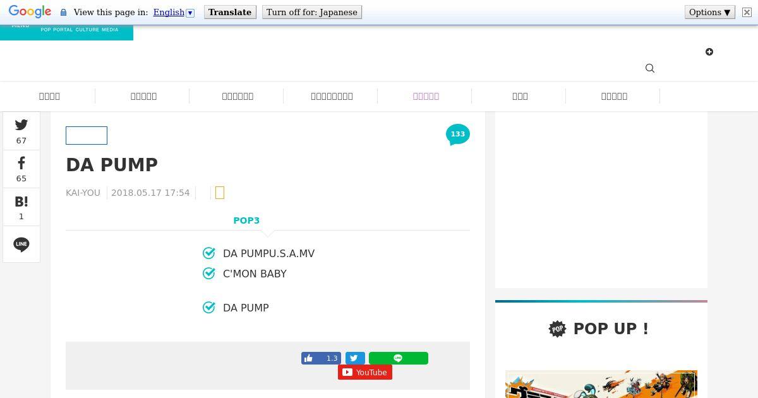Click the plus circle icon near top right

(709, 52)
